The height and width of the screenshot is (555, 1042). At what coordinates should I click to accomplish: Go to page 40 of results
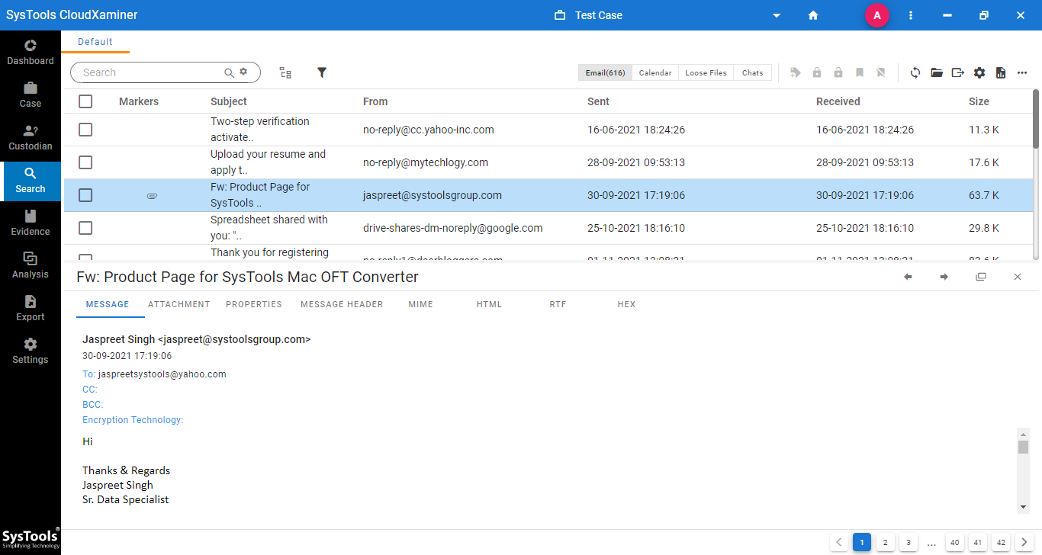pyautogui.click(x=954, y=543)
